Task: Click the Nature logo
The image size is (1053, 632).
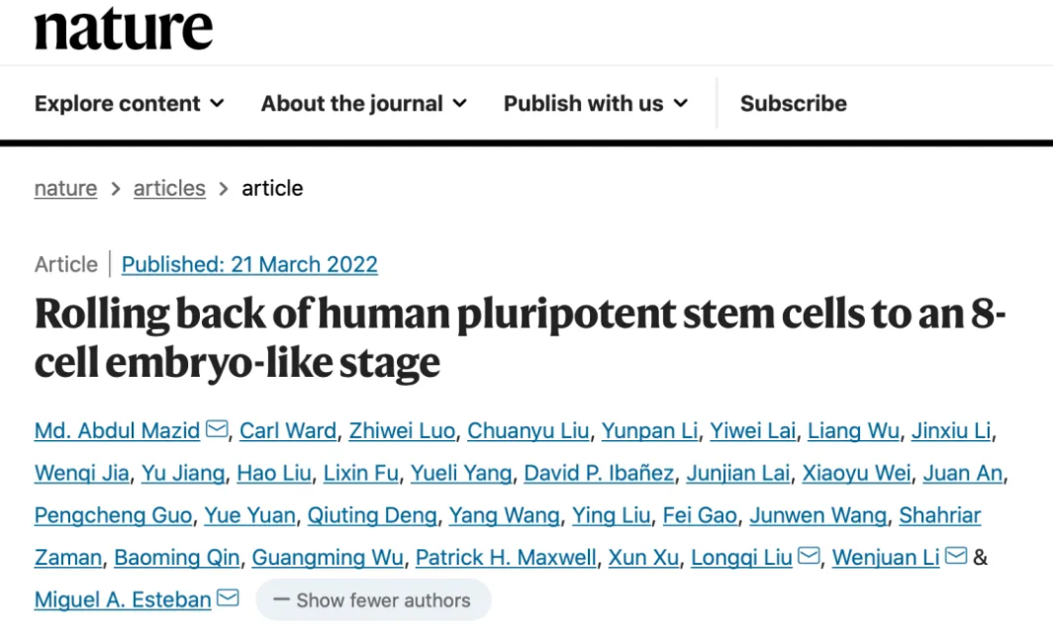Action: (x=124, y=28)
